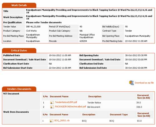Click Published Date value 18-Oct-2012 11:00 AM

click(x=60, y=55)
